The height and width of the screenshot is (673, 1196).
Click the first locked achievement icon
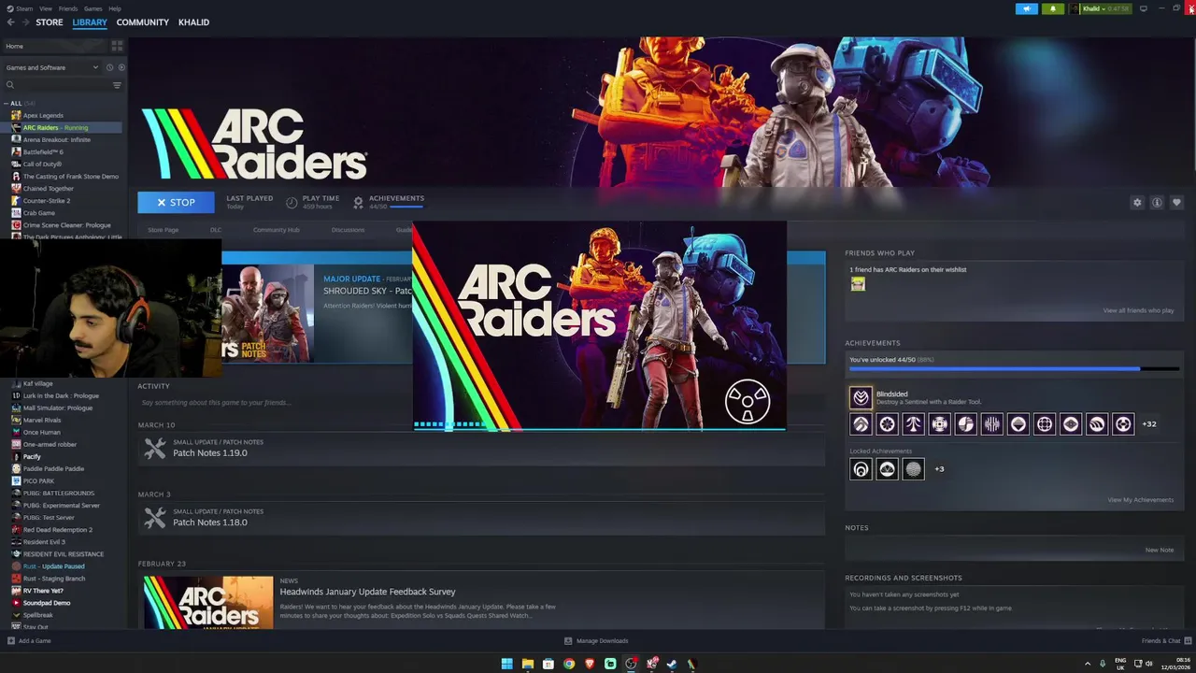click(x=861, y=469)
